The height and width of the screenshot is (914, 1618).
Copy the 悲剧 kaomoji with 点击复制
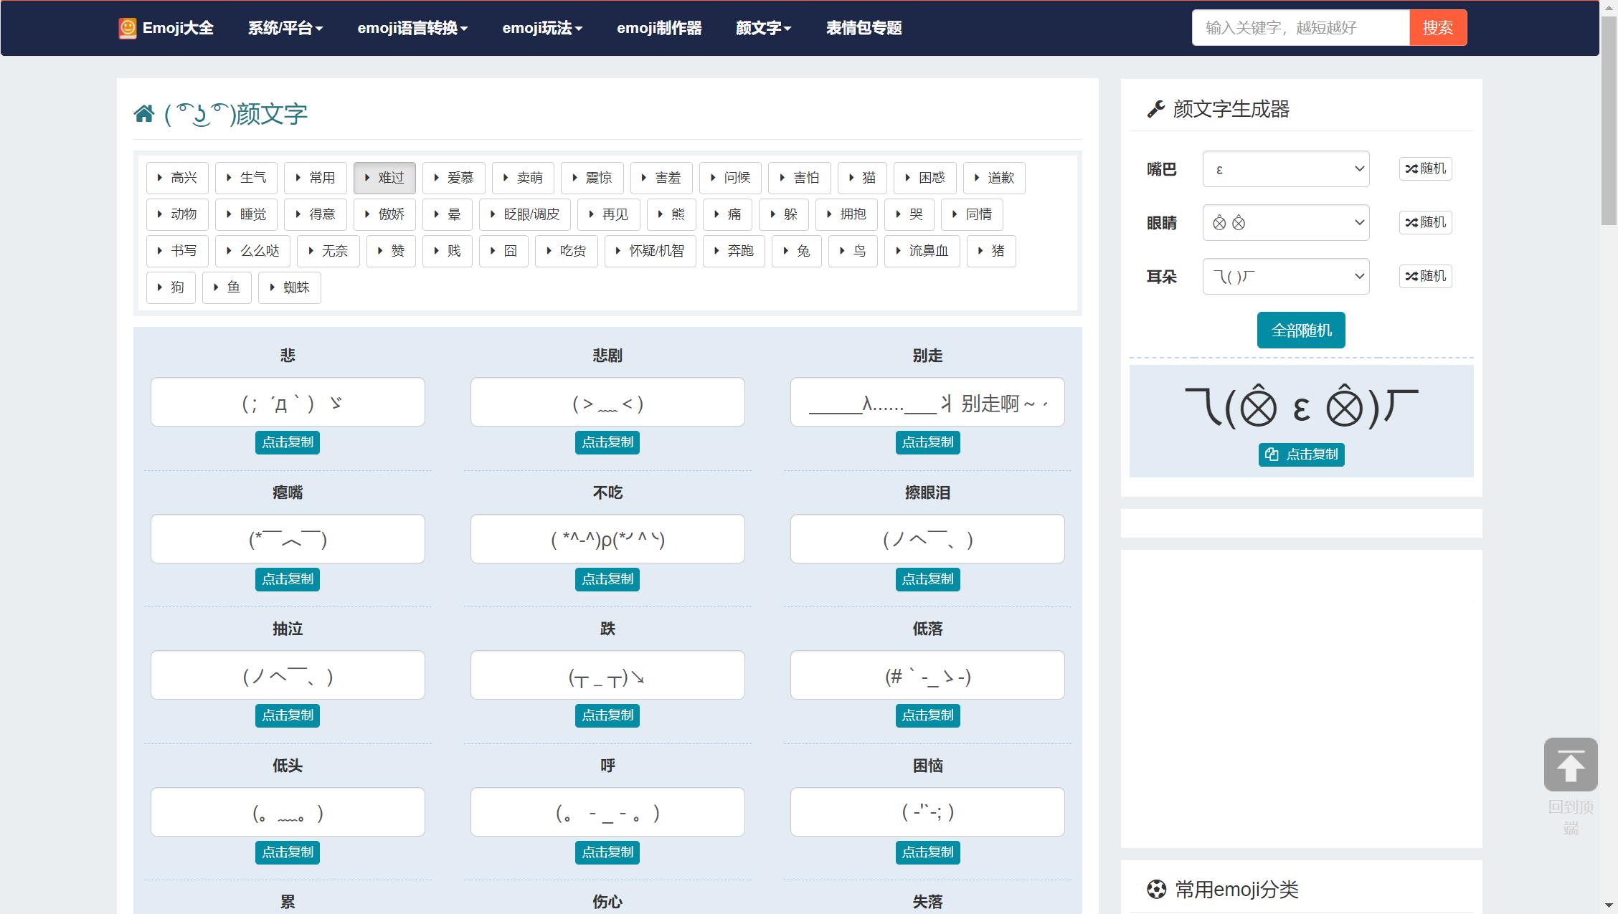coord(607,442)
